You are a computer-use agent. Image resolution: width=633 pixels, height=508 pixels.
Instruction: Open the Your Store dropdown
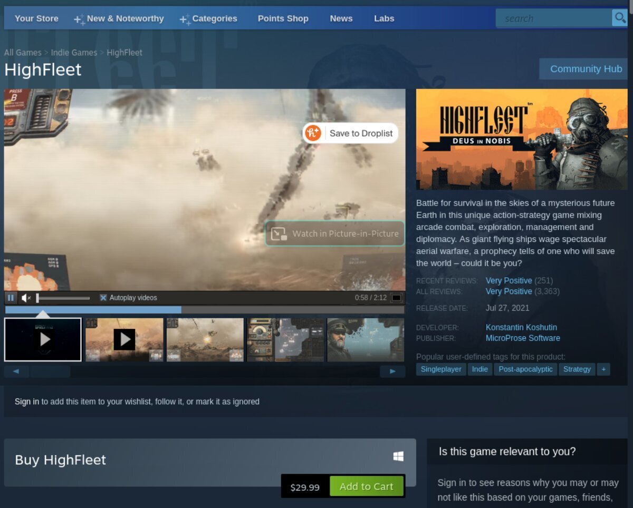[36, 18]
